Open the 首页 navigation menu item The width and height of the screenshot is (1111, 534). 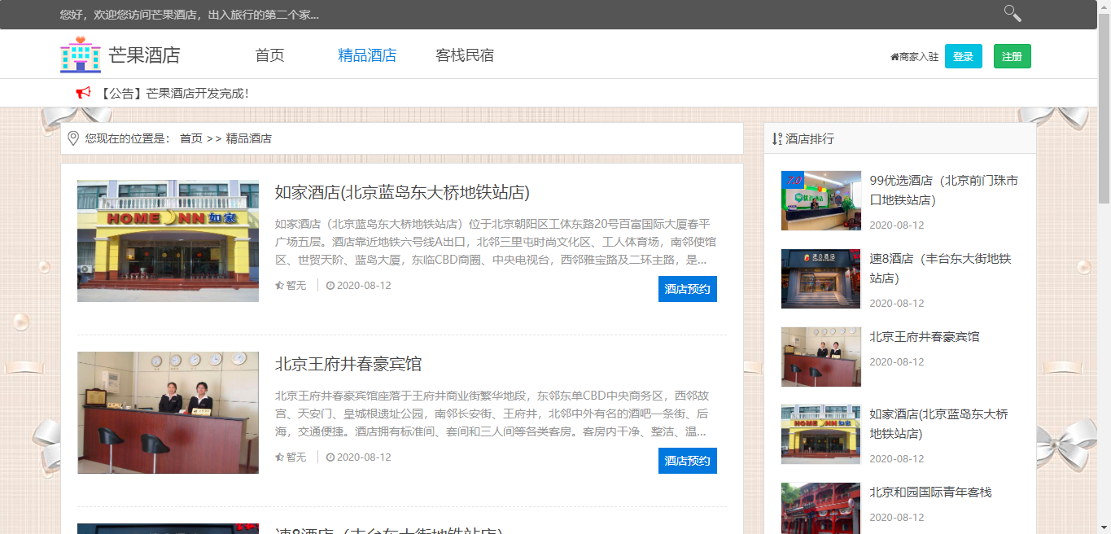[269, 55]
